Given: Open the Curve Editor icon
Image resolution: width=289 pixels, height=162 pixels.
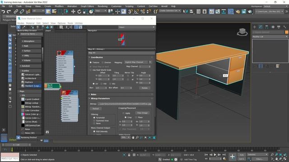Looking at the screenshot, I should click(218, 12).
